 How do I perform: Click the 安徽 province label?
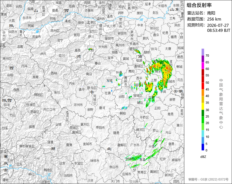(x=178, y=91)
